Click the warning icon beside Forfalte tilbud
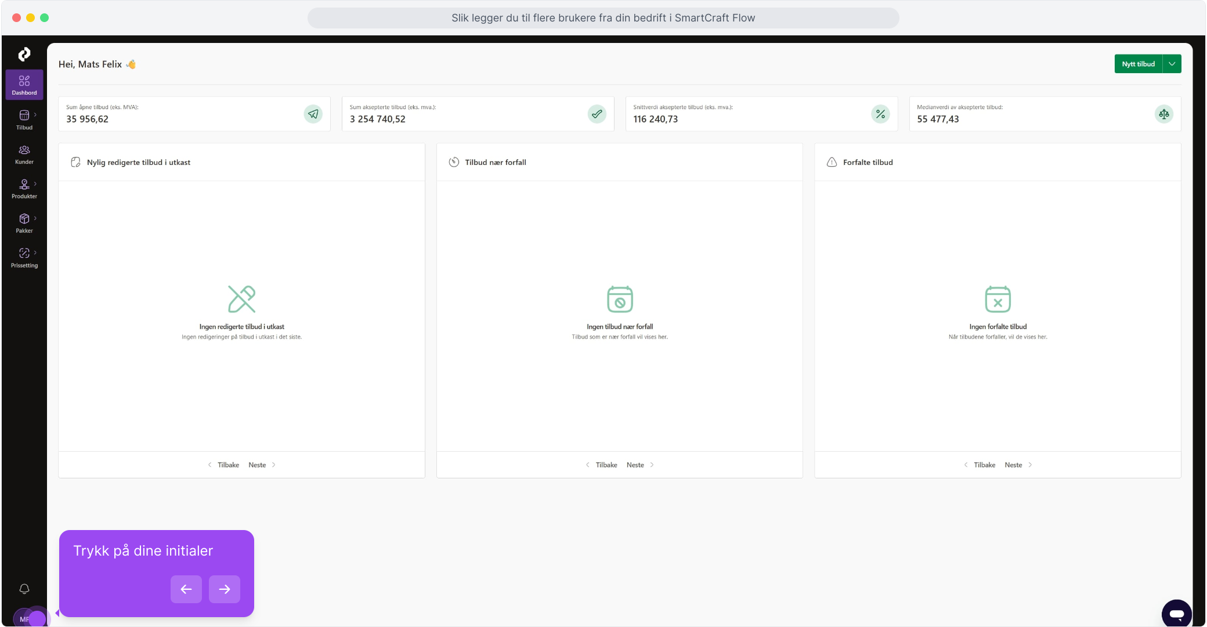1207x627 pixels. [832, 162]
